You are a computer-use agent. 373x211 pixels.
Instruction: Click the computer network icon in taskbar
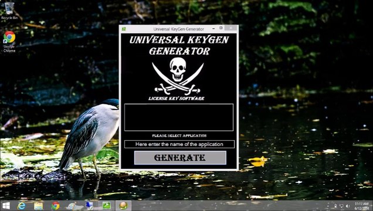point(90,206)
